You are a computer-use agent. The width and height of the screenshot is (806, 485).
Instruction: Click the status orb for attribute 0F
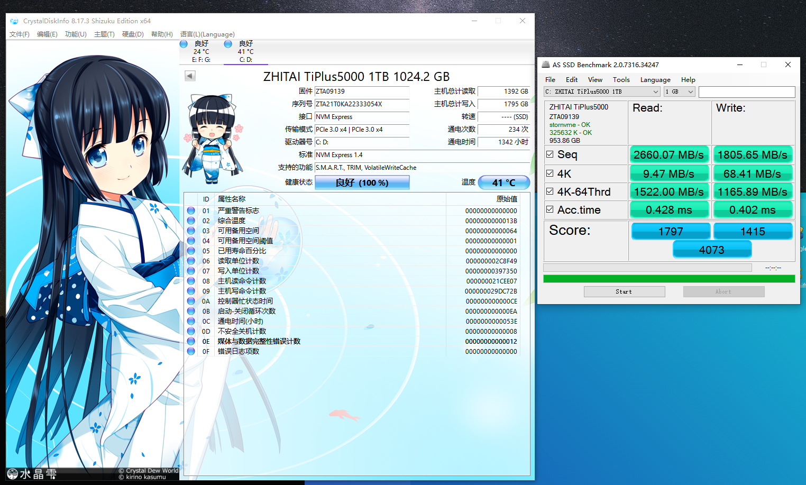pos(191,351)
